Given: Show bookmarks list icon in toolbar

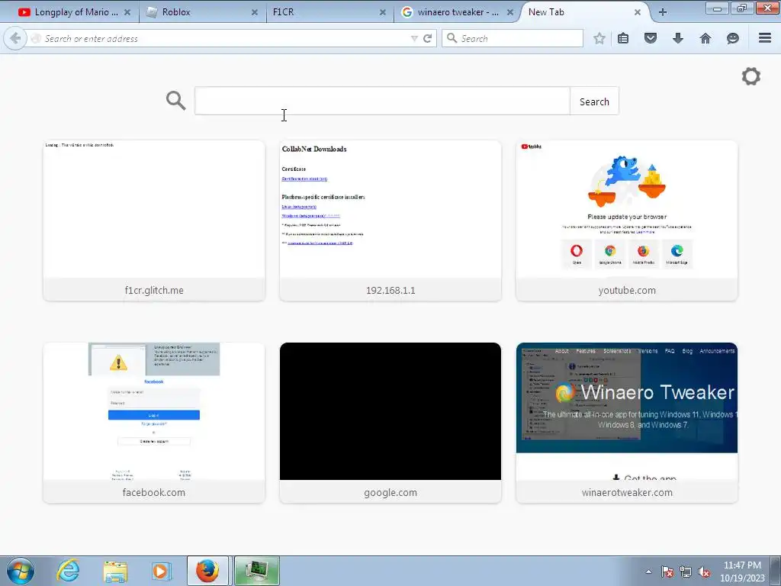Looking at the screenshot, I should (623, 38).
